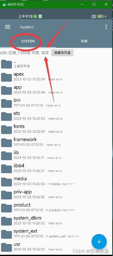113x256 pixels.
Task: Go to parent folder via '..' entry
Action: tap(56, 64)
